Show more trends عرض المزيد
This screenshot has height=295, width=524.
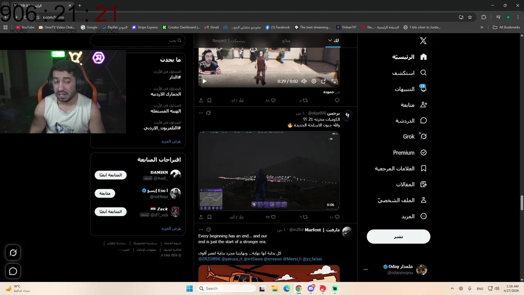pos(171,141)
